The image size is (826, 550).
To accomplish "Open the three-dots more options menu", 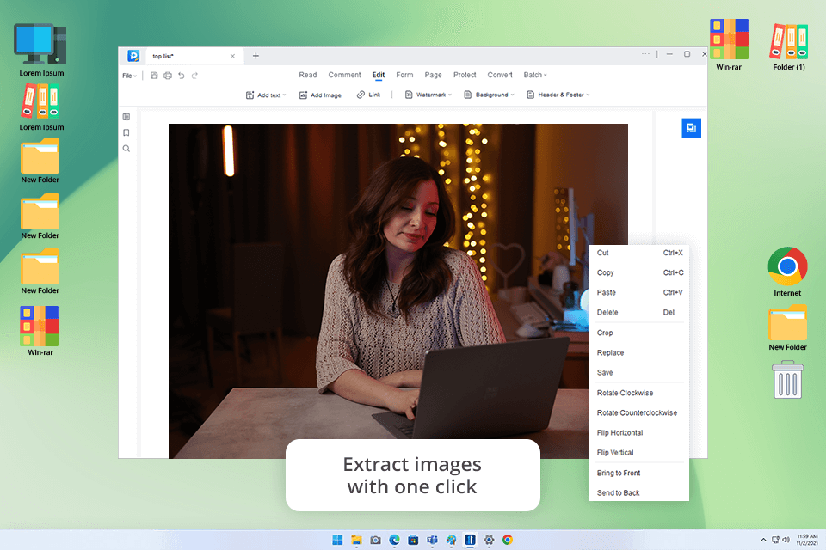I will coord(645,53).
